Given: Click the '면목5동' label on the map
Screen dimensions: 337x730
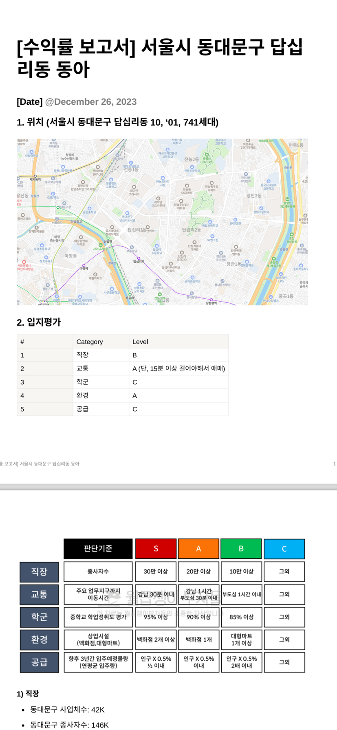Looking at the screenshot, I should click(x=296, y=145).
